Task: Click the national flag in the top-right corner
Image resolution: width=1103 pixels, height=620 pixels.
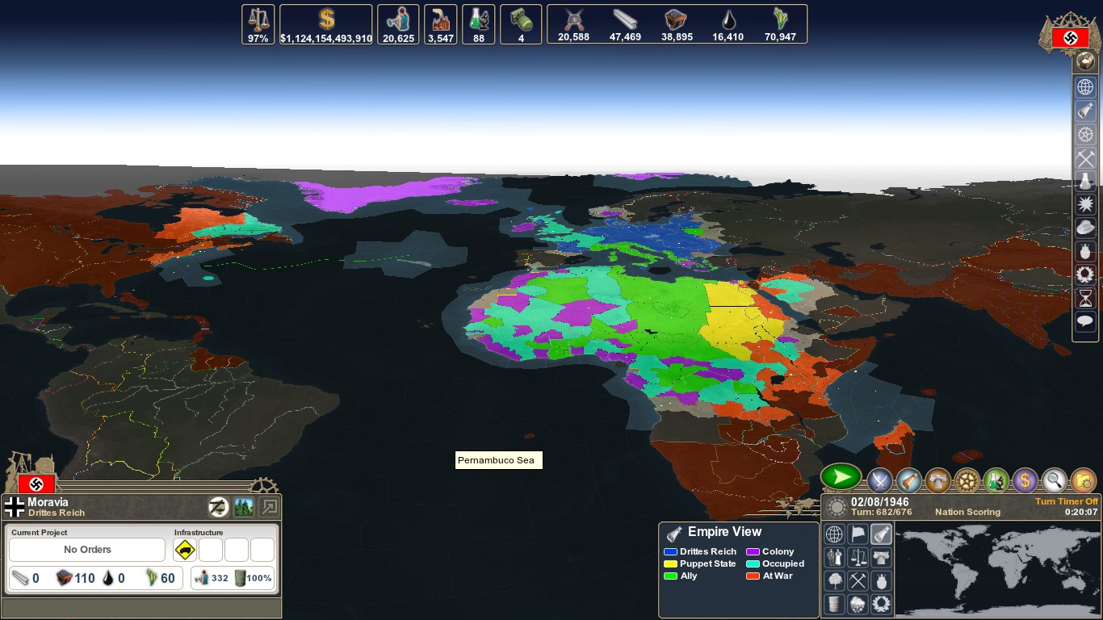Action: (x=1070, y=38)
